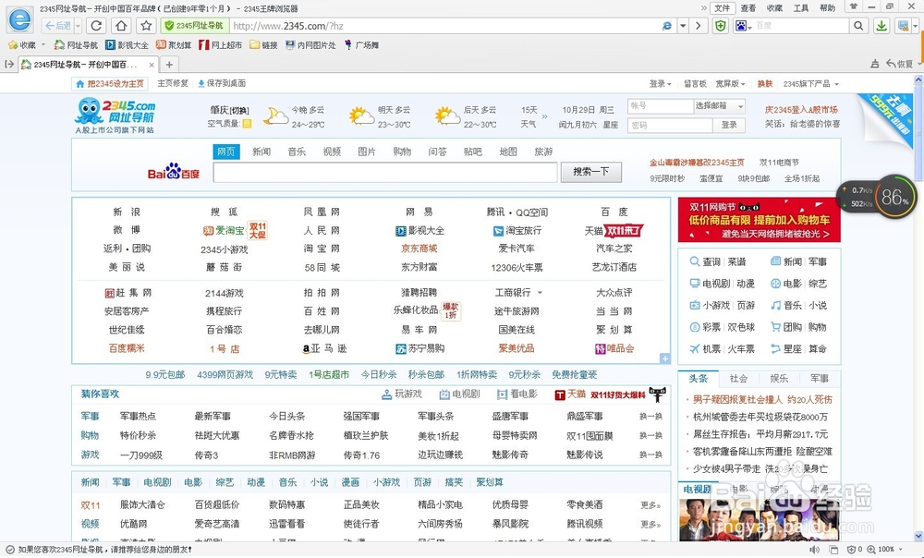Viewport: 924px width, 558px height.
Task: Click the green shield security icon
Action: point(720,26)
